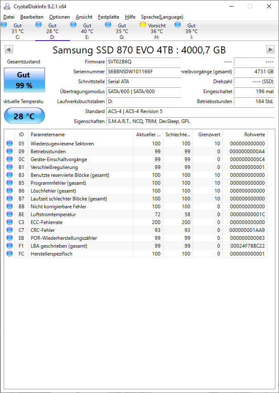Viewport: 279px width, 393px height.
Task: Click status orb of LBA geschrieben row
Action: click(10, 246)
